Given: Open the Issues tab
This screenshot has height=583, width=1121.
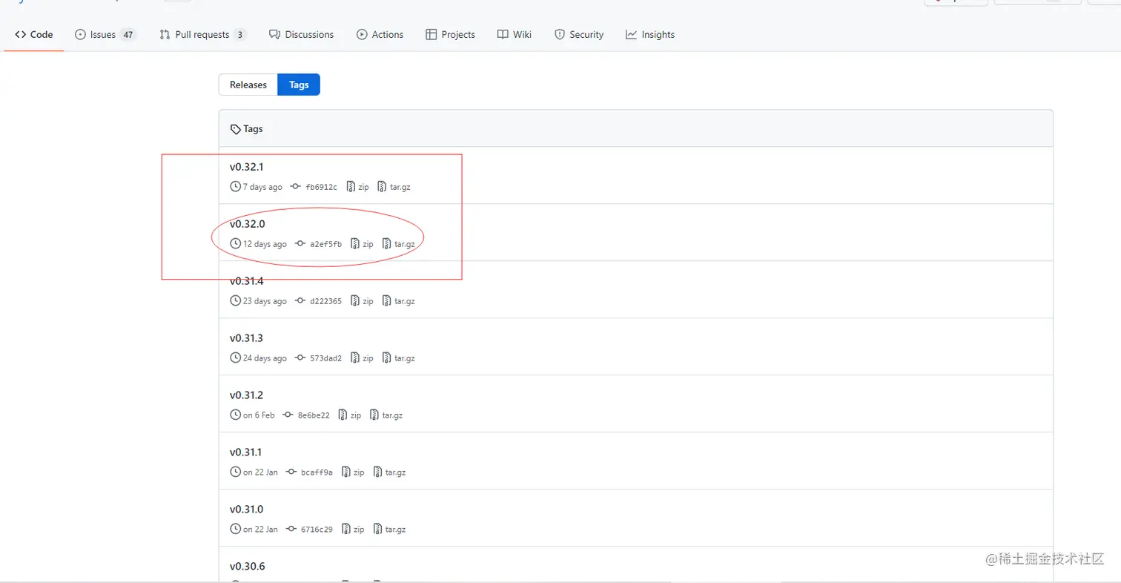Looking at the screenshot, I should 105,34.
